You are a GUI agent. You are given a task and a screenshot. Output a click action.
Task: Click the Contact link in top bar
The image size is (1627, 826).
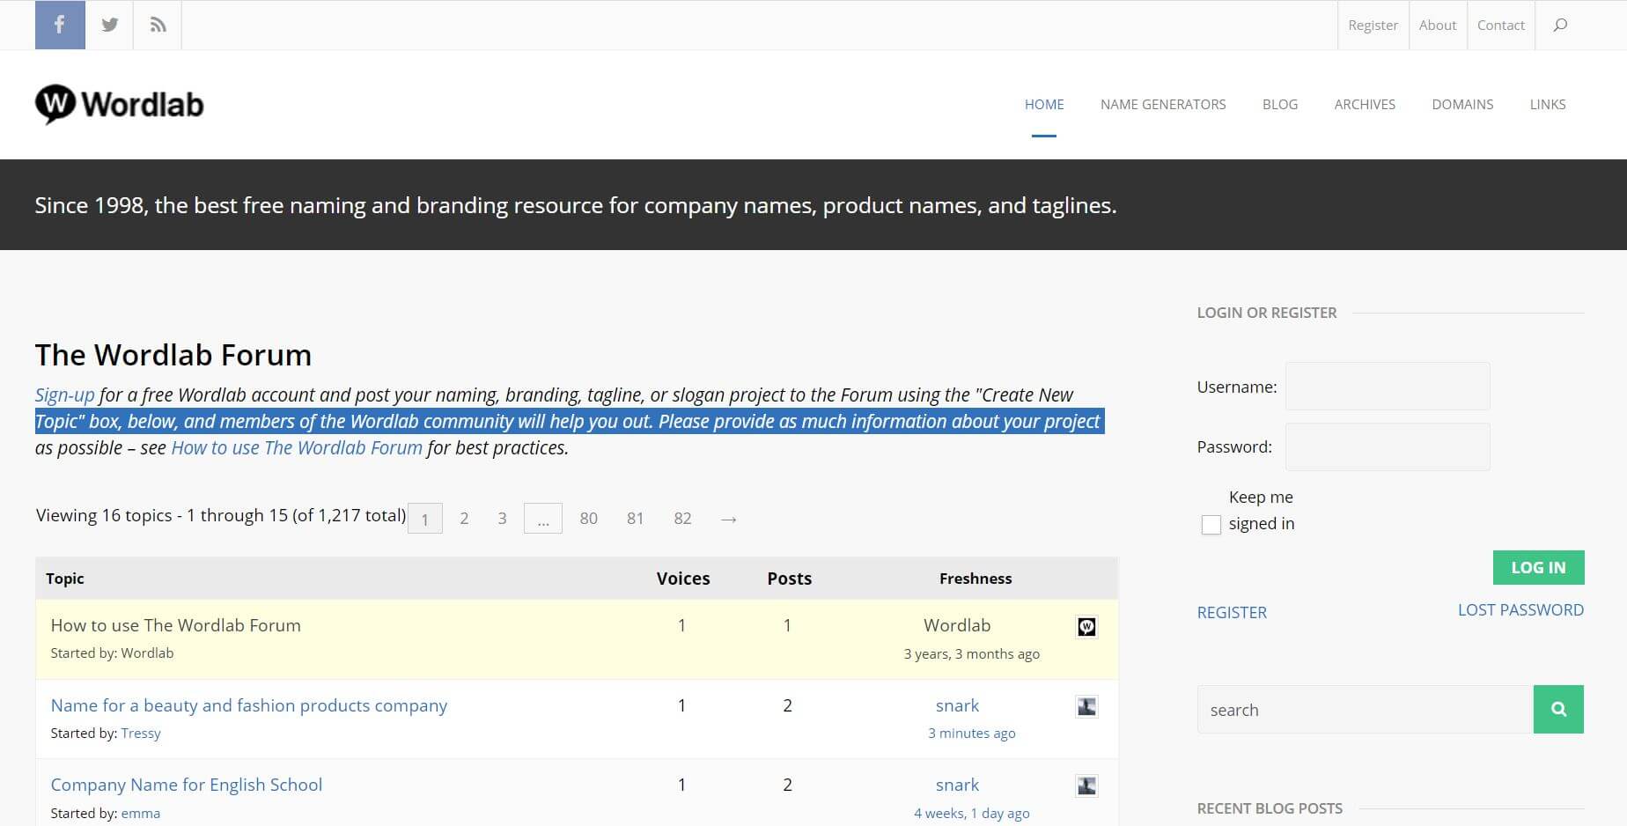[1501, 26]
